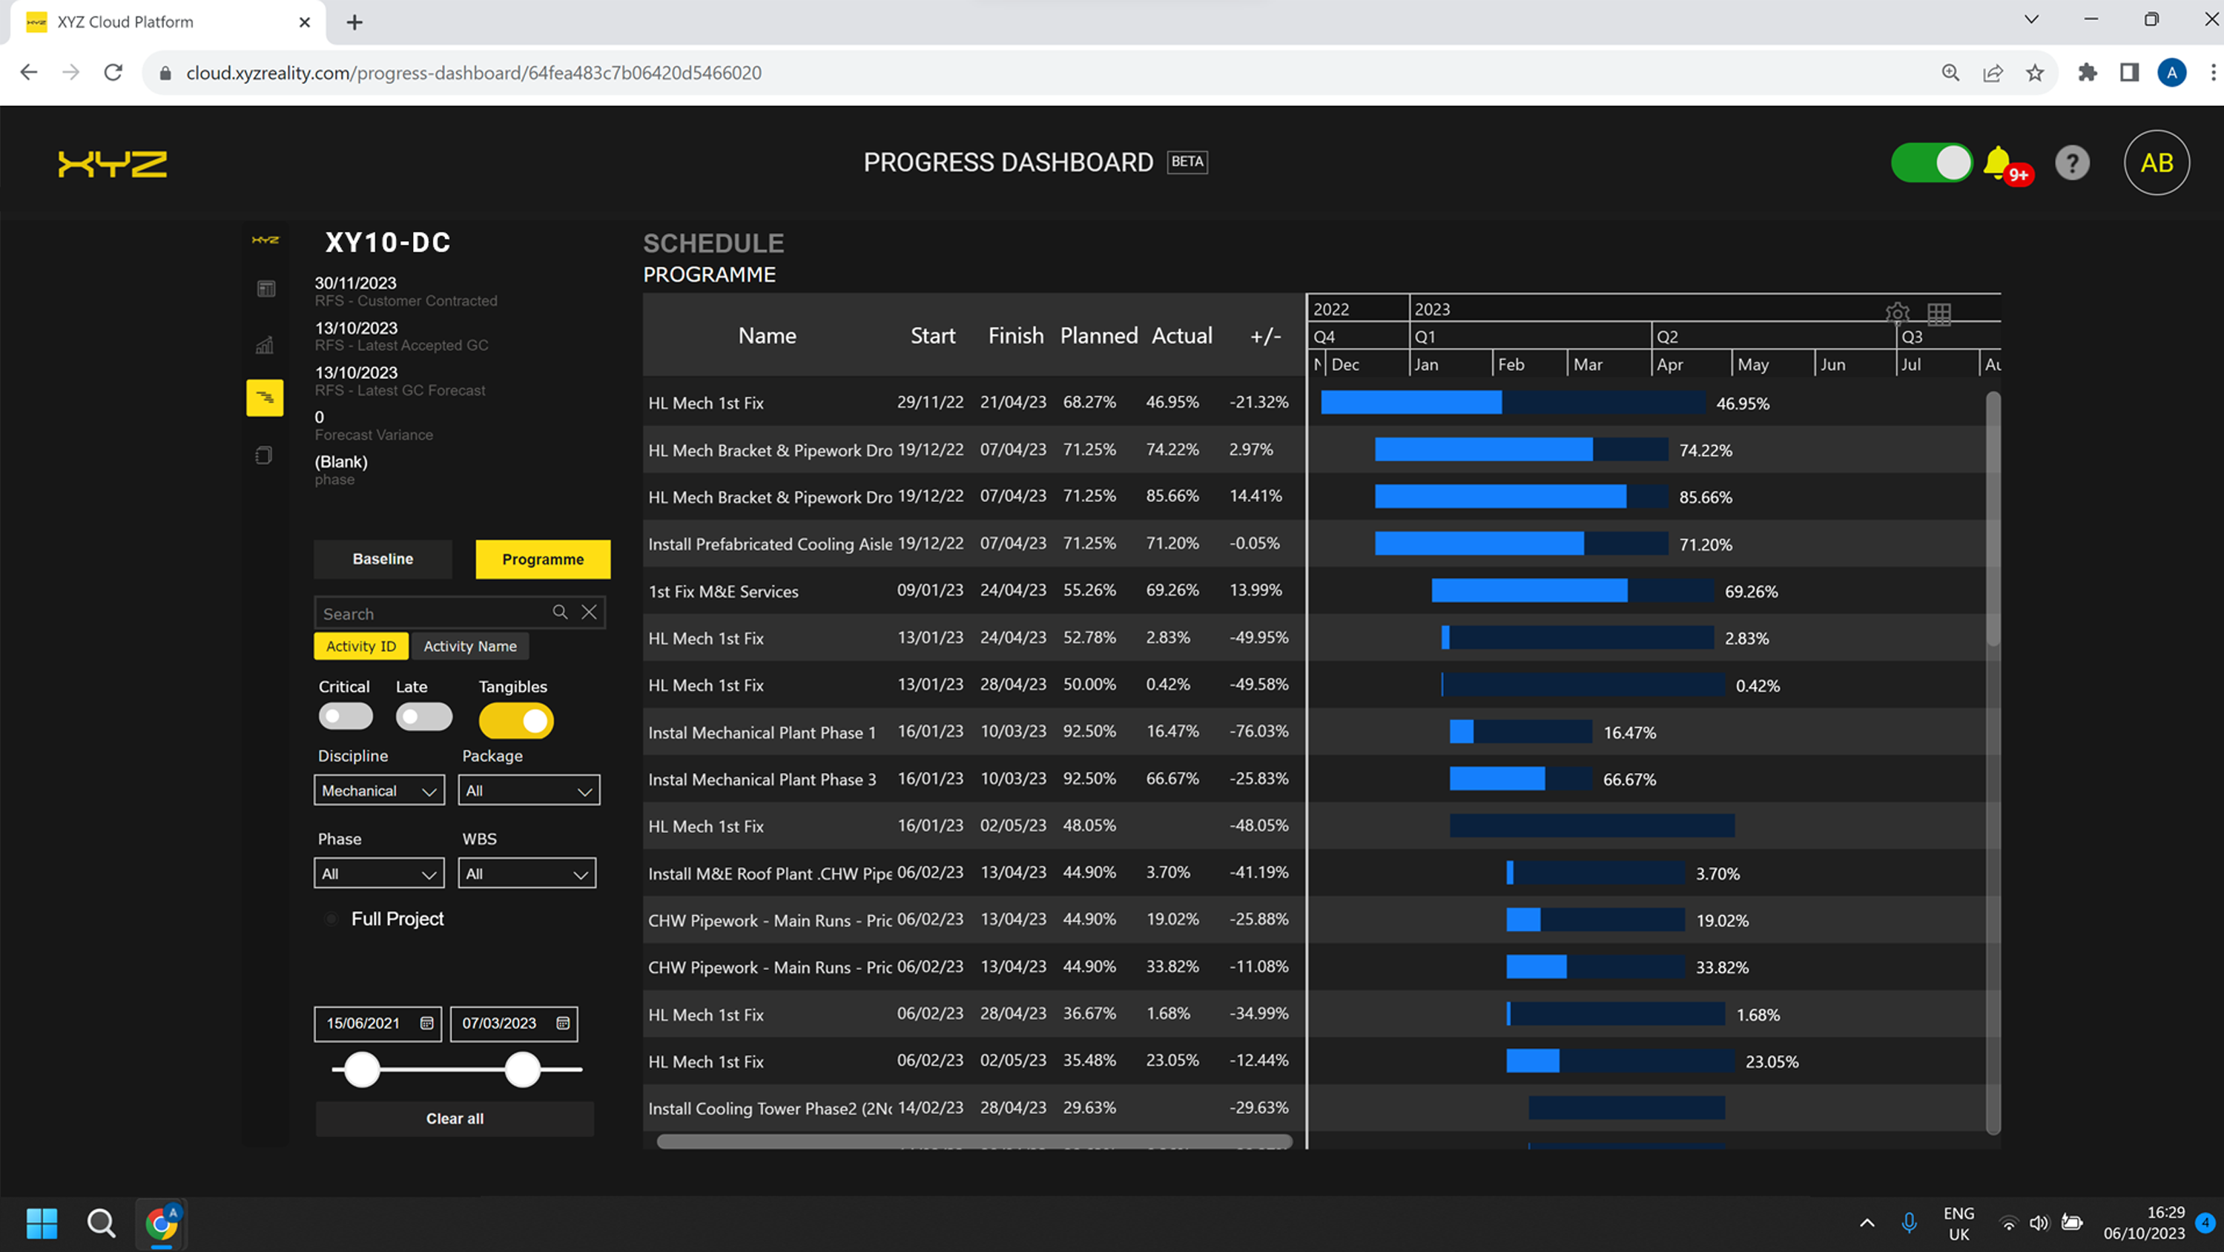Disable the Tangibles toggle

(x=515, y=720)
